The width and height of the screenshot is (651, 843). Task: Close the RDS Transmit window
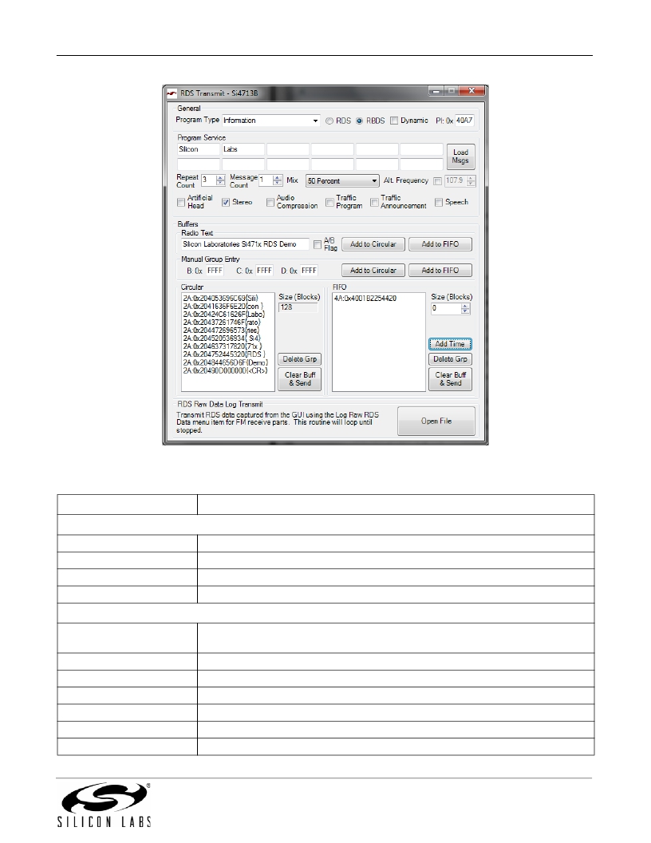coord(471,91)
